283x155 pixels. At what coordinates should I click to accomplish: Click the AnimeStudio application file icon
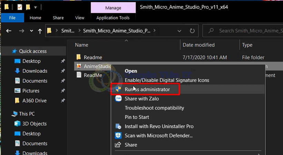pyautogui.click(x=79, y=66)
